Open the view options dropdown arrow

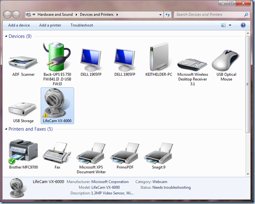[230, 25]
